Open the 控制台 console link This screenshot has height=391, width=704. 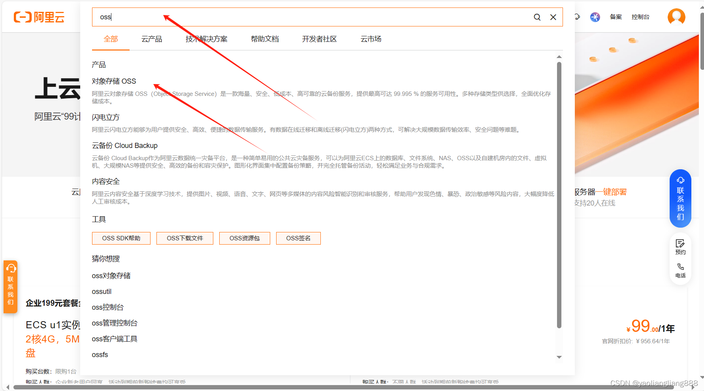pyautogui.click(x=640, y=17)
